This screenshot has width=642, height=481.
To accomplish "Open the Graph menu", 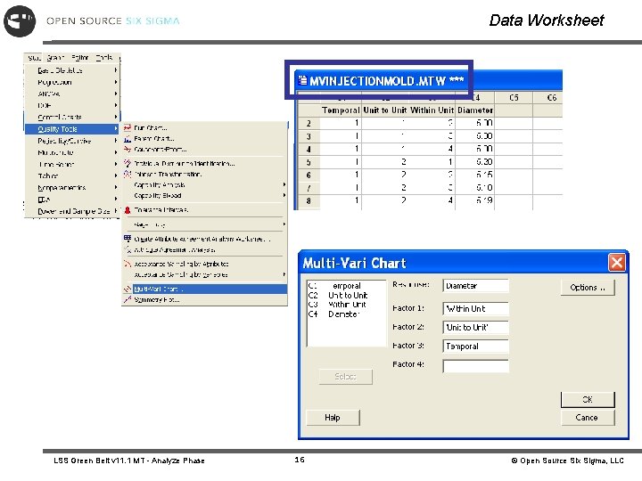I will click(x=55, y=58).
